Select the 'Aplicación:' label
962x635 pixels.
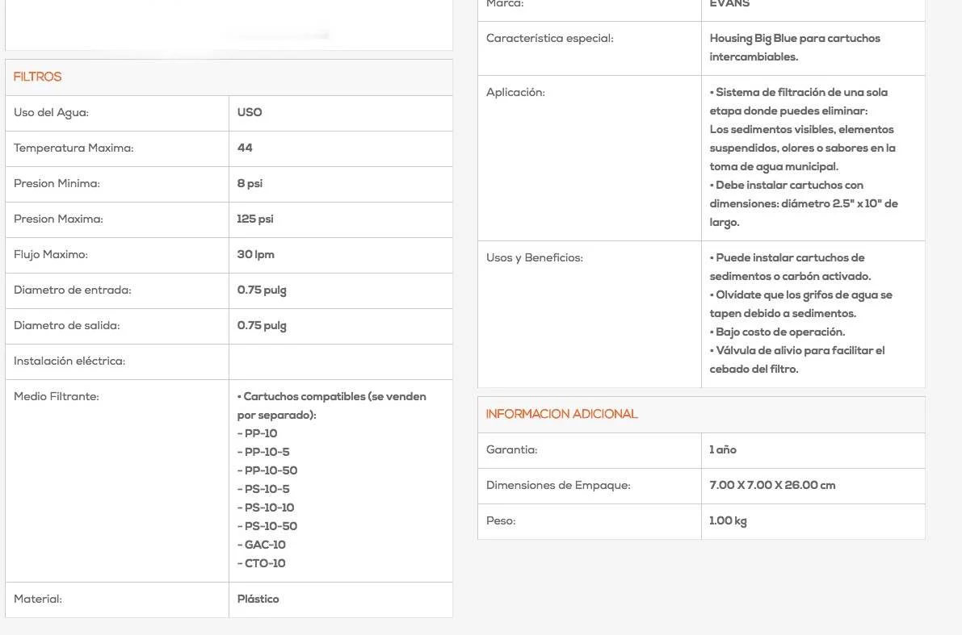pyautogui.click(x=515, y=93)
